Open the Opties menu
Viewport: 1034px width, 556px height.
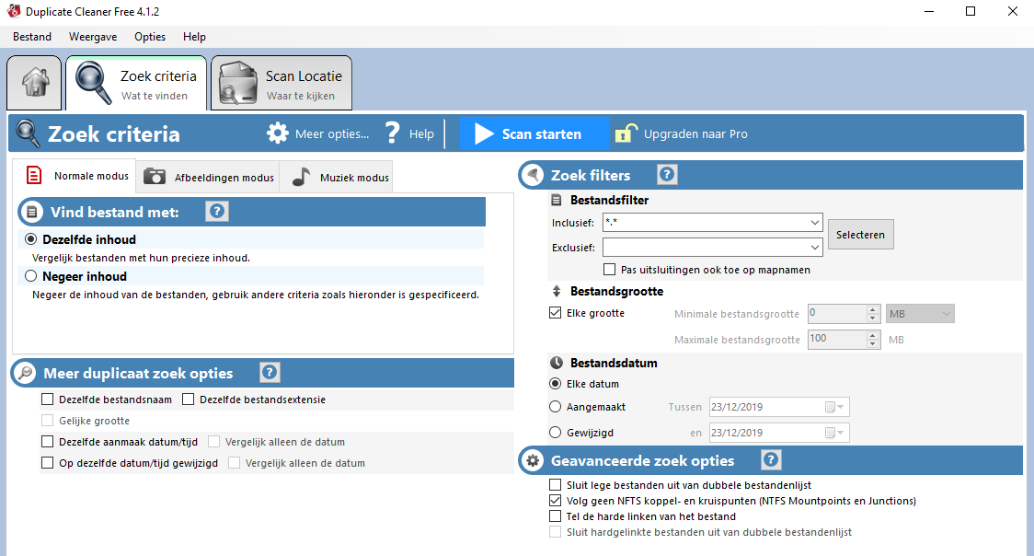point(150,37)
